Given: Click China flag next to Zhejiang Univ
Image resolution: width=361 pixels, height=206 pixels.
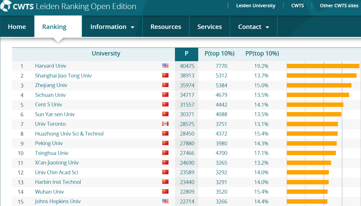Looking at the screenshot, I should [165, 85].
